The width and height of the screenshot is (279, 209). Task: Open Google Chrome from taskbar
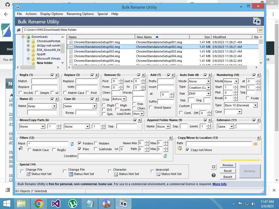coord(39,204)
